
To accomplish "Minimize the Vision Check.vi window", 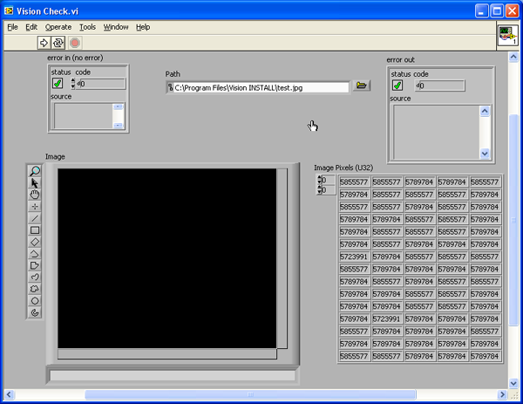I will [481, 11].
